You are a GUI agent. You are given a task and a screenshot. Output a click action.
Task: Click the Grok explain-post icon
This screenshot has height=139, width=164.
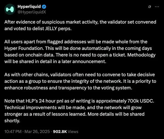(149, 7)
